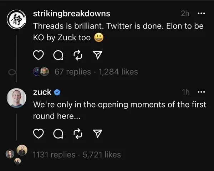Show the 5,721 likes on zuck's reply

102,155
